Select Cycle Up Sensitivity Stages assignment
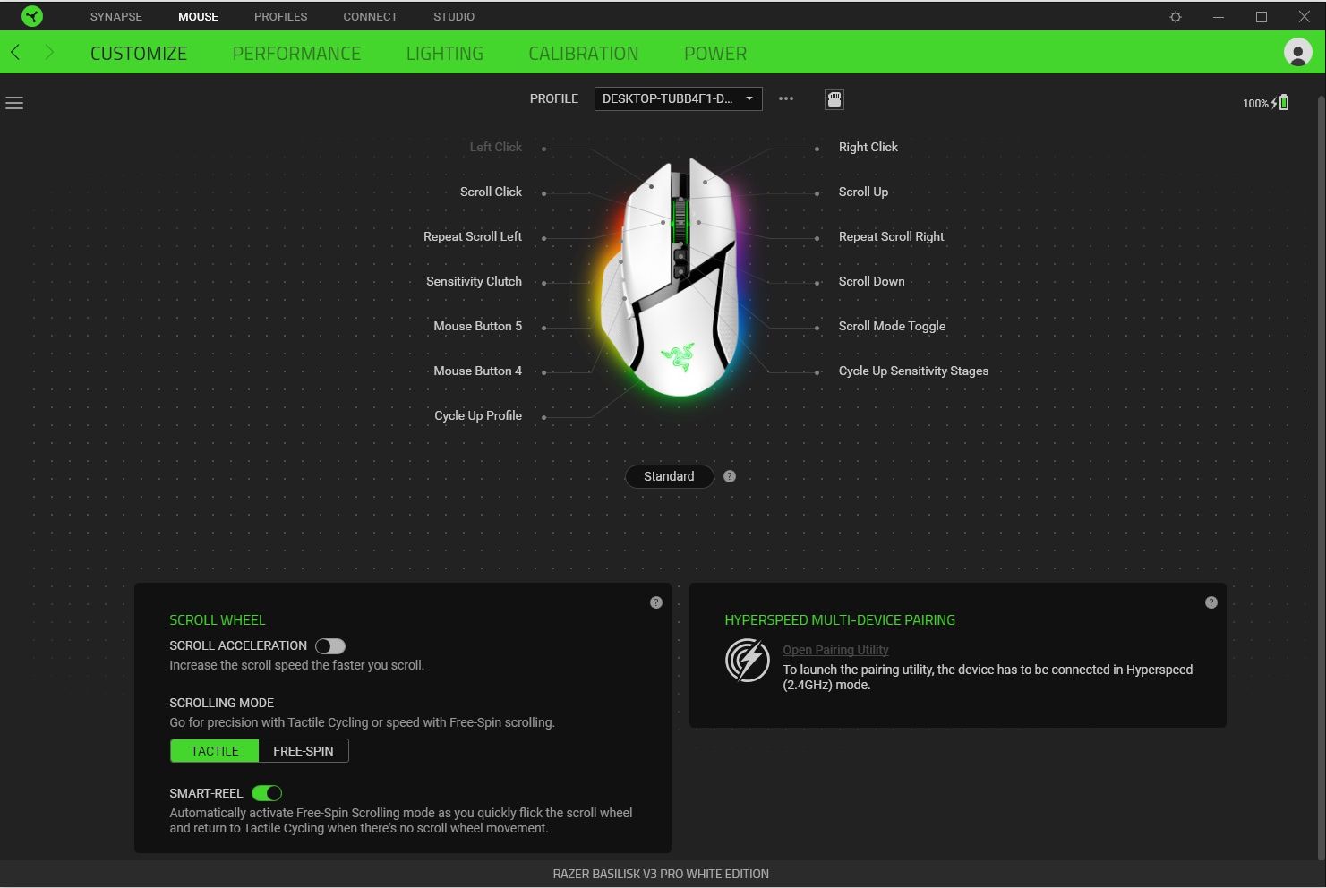The image size is (1326, 888). click(913, 371)
